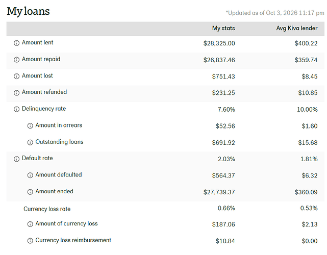
Task: Open info icon beside Amount repaid
Action: (x=16, y=60)
